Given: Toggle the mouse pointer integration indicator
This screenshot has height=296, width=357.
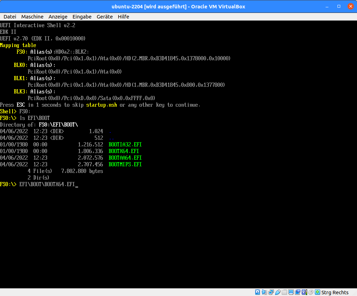Looking at the screenshot, I should coord(310,292).
